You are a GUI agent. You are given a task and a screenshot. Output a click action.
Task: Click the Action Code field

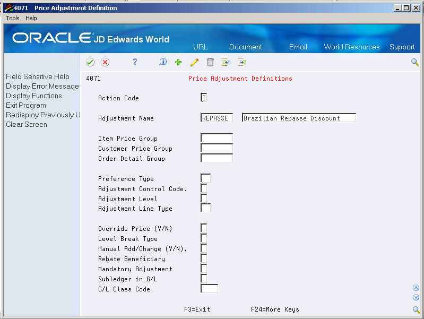204,98
